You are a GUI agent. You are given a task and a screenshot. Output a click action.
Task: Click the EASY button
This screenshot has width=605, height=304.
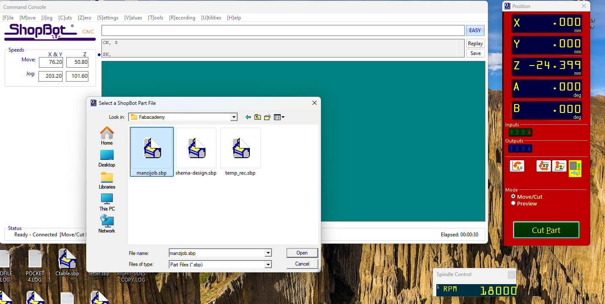(475, 30)
